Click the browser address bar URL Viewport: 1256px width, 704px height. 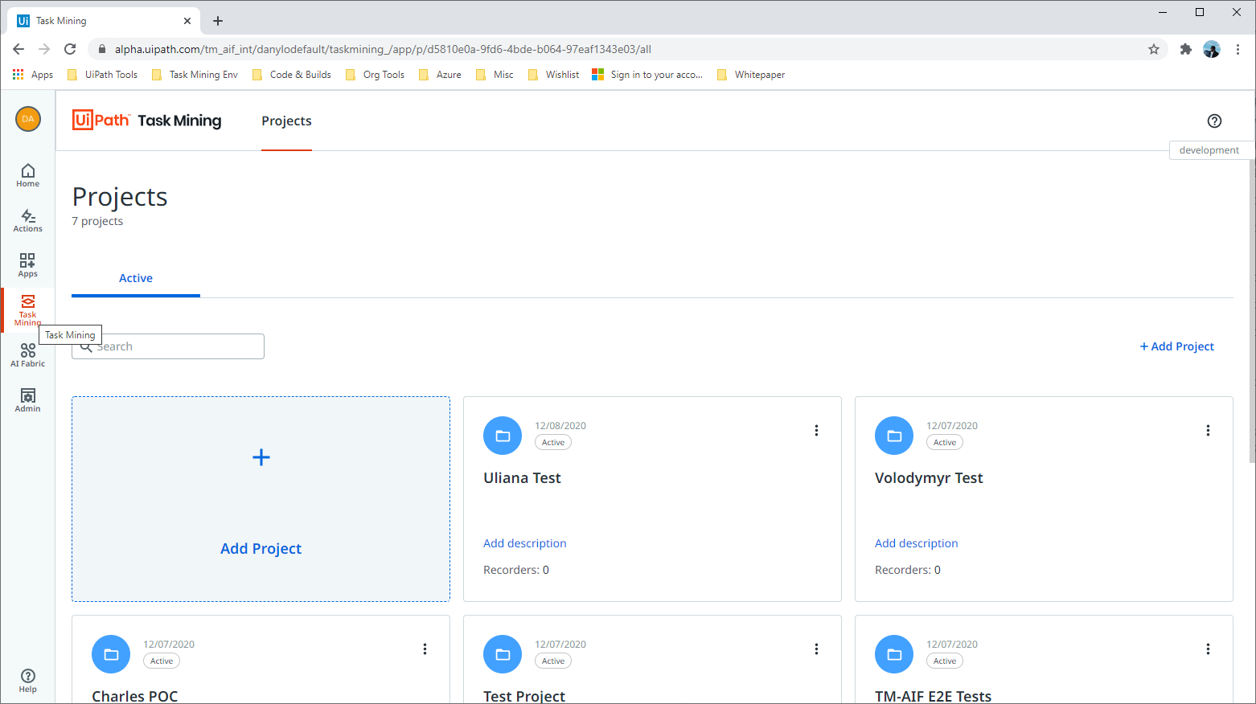click(x=383, y=49)
